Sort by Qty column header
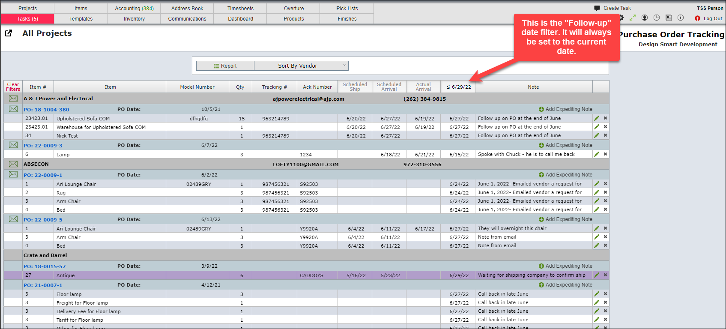Screen dimensions: 726x329 tap(240, 87)
